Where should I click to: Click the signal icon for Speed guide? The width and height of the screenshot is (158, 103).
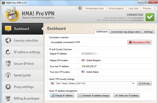point(8,75)
